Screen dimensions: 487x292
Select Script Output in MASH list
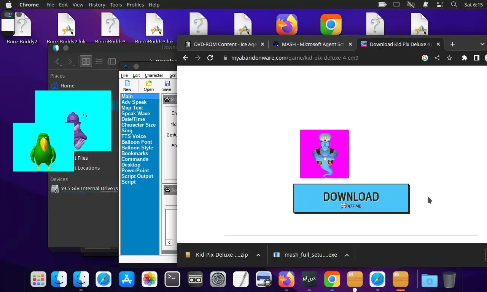(137, 176)
